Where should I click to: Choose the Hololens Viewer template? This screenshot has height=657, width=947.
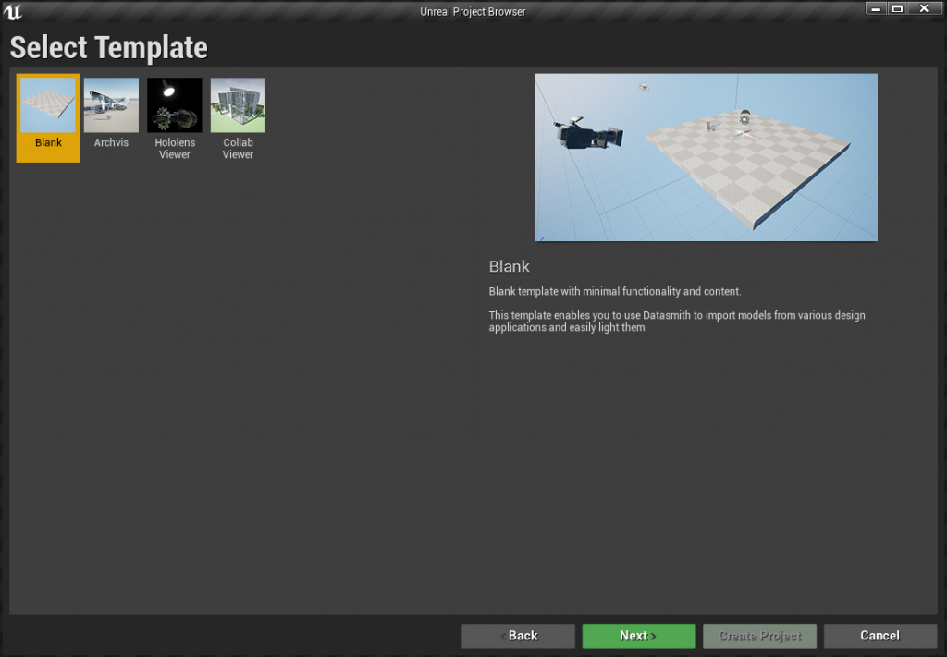pos(175,117)
